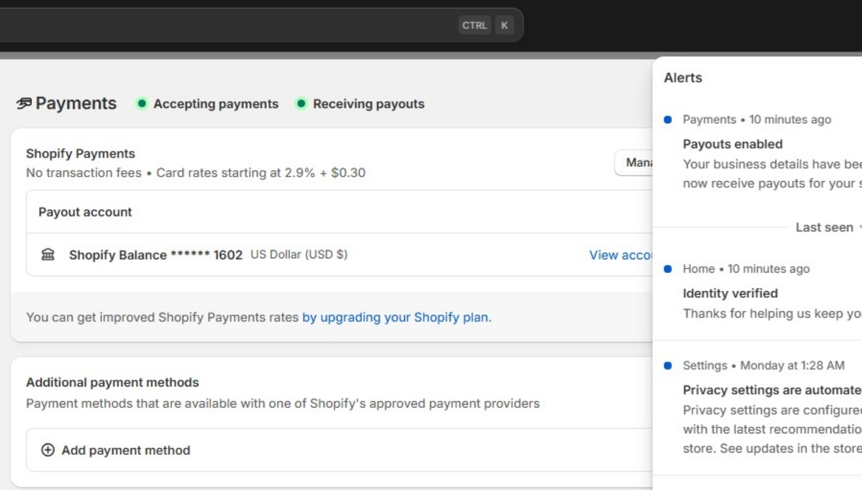
Task: Open the Identity verified alert
Action: (x=730, y=293)
